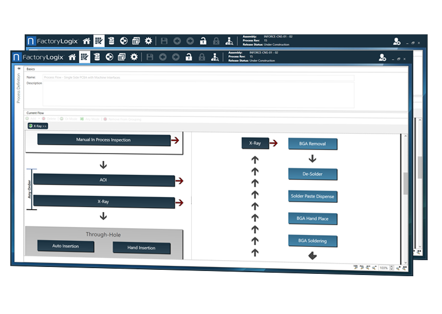Open user account icon in the back window
442x314 pixels.
pos(397,42)
